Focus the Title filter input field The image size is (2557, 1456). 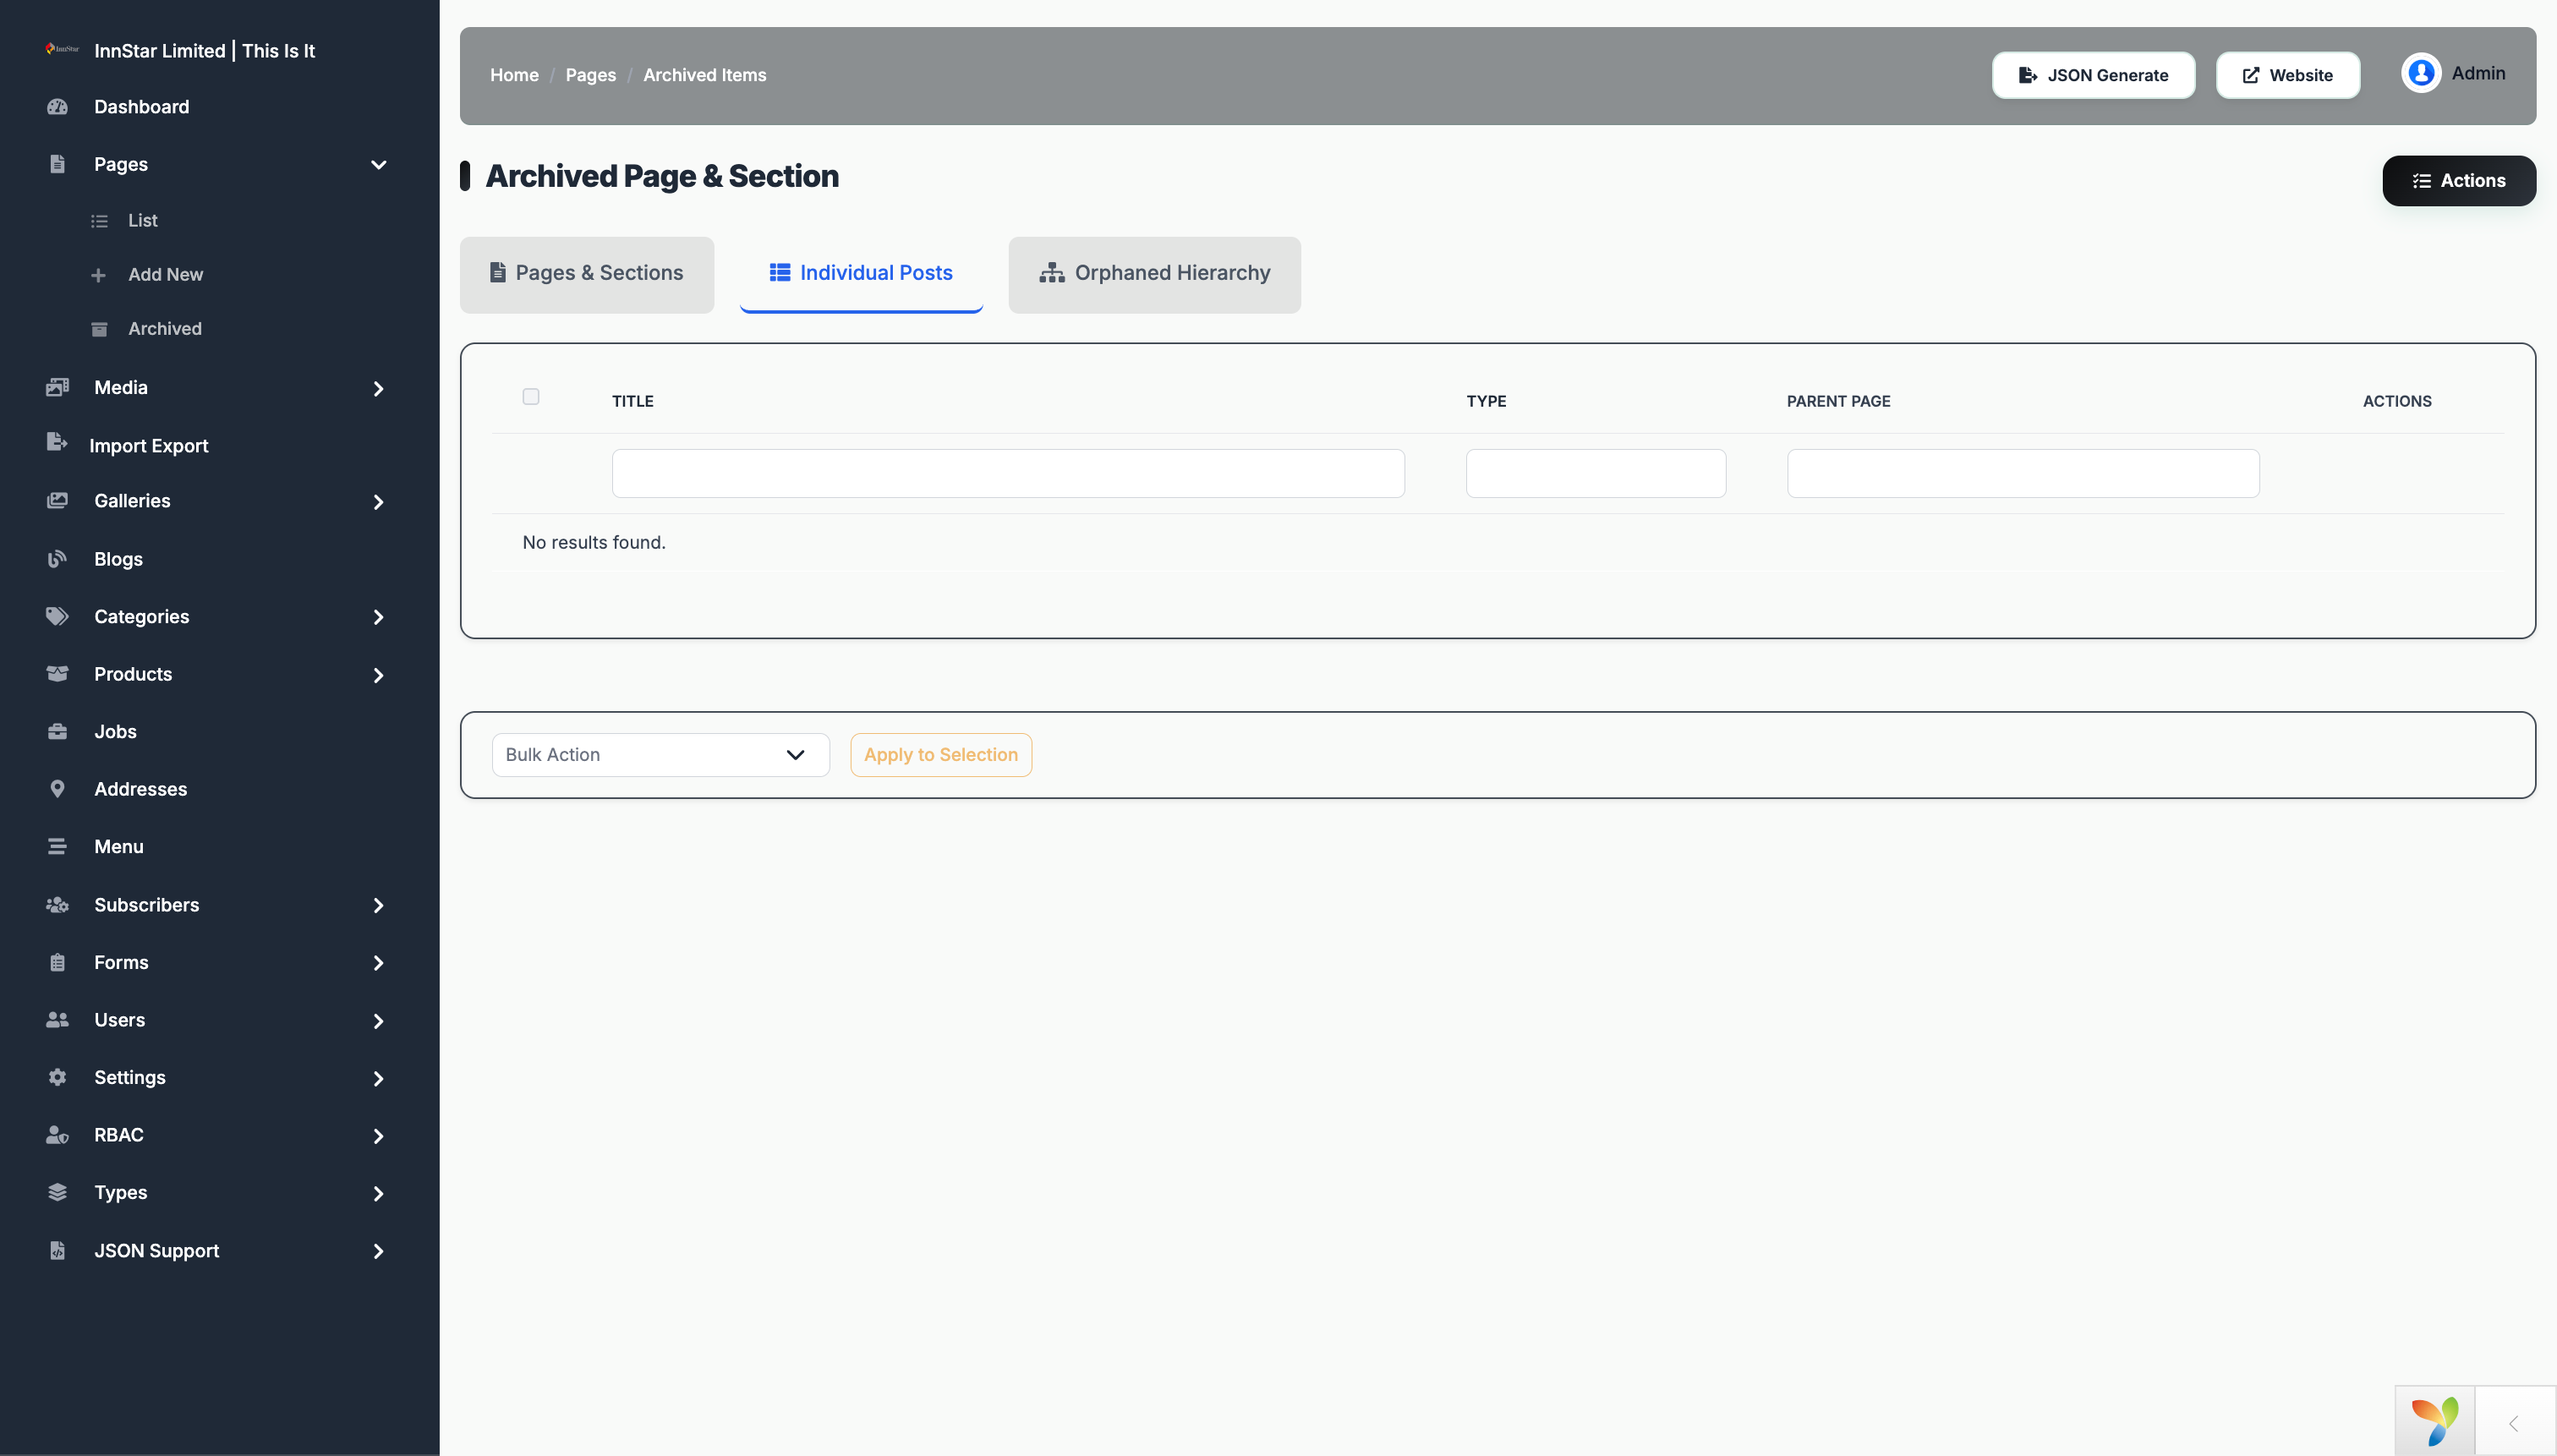(1008, 473)
